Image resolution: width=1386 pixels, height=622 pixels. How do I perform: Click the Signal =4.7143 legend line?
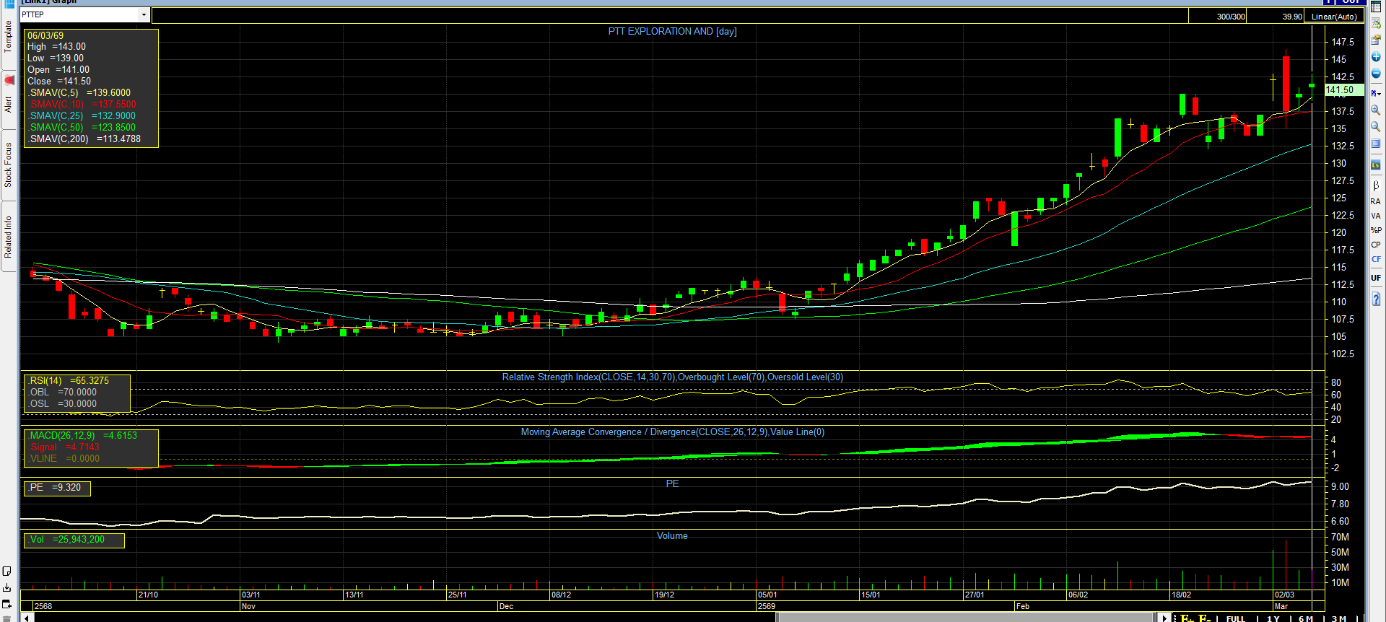[64, 447]
